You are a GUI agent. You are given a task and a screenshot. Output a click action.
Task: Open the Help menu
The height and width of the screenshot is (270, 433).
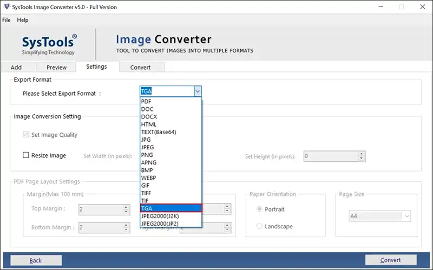(23, 20)
